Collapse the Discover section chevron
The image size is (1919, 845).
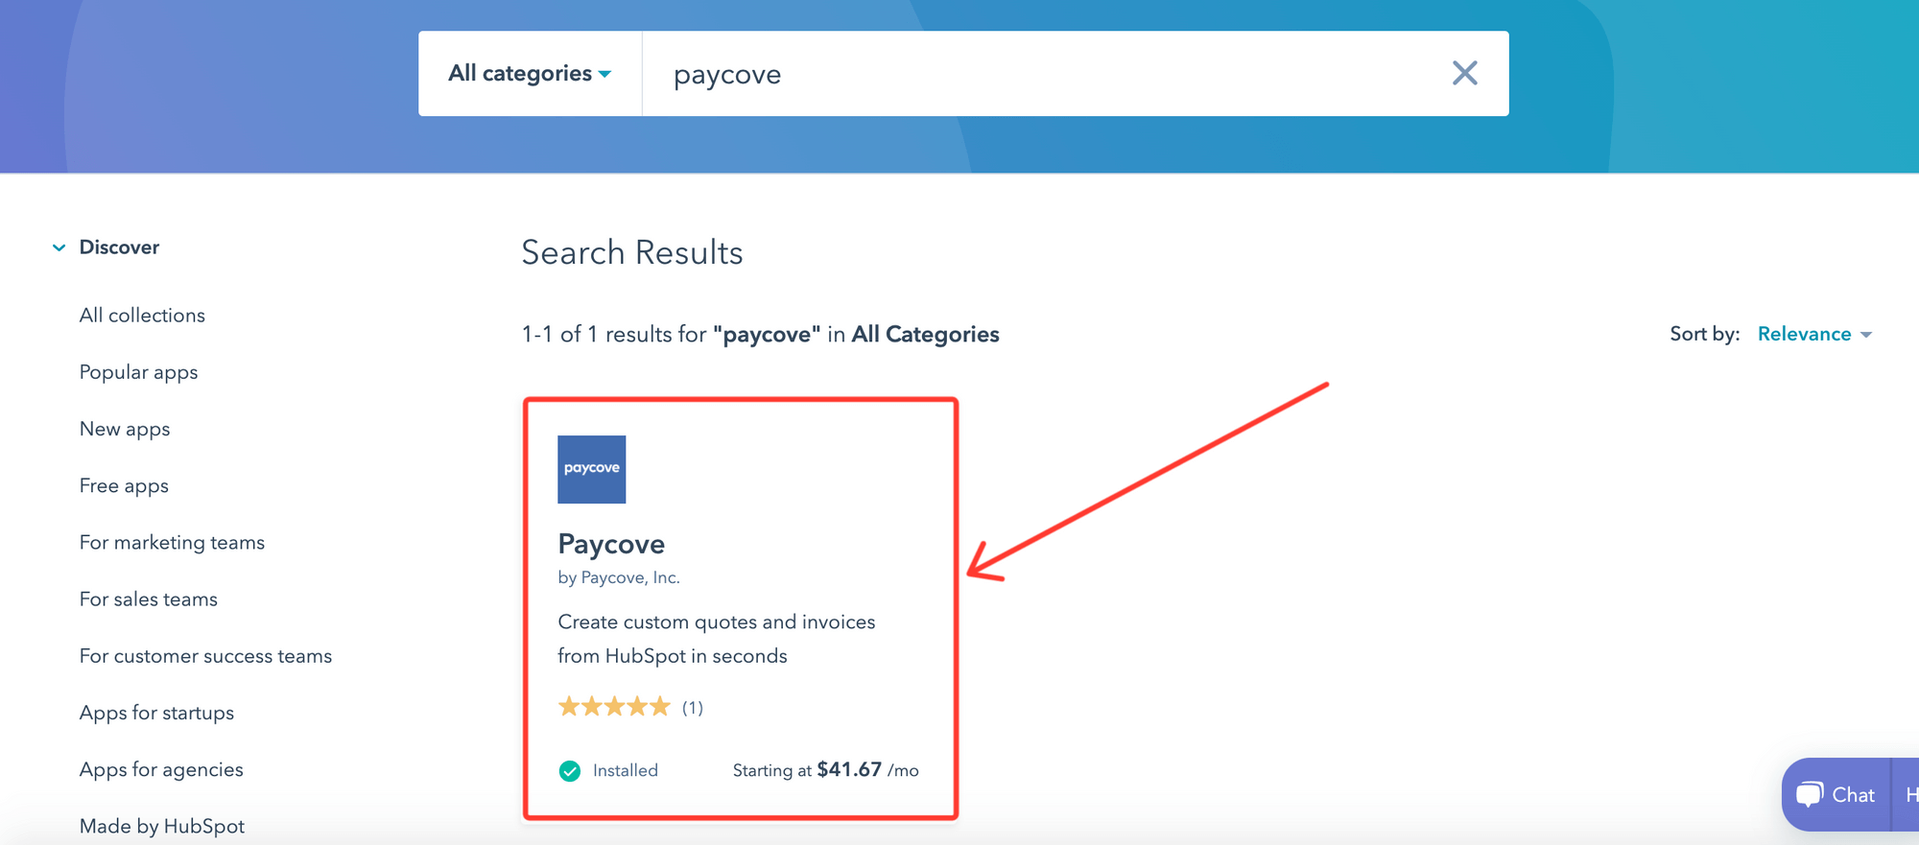coord(59,247)
